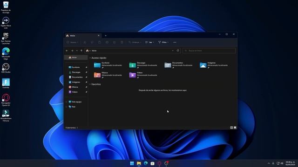The height and width of the screenshot is (167, 298).
Task: Click the taskbar clock and date
Action: click(x=290, y=163)
